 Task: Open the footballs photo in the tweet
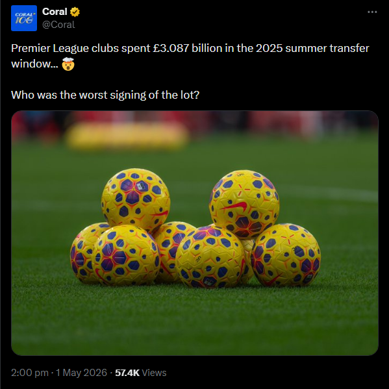point(195,233)
